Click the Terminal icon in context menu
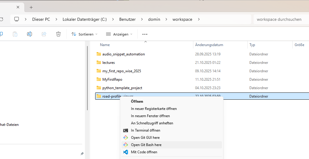This screenshot has width=309, height=159. [x=126, y=130]
